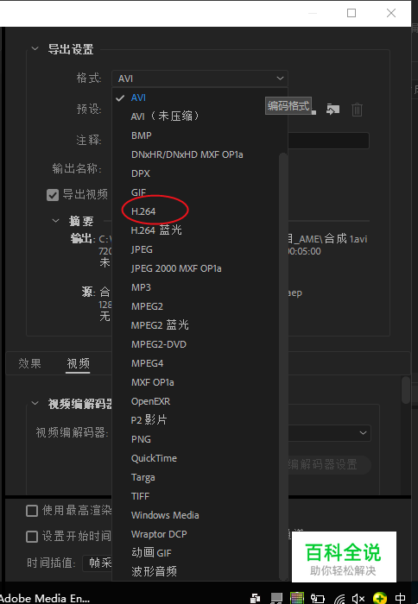Switch to the 效果 tab
Viewport: 418px width, 604px height.
[29, 363]
